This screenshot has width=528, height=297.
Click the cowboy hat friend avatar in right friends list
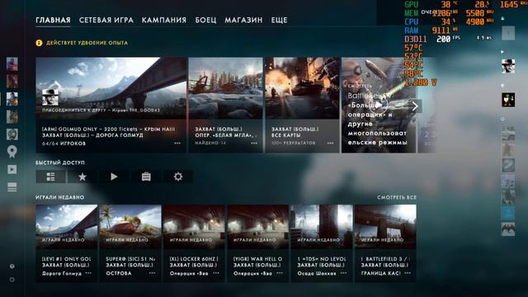[x=508, y=66]
